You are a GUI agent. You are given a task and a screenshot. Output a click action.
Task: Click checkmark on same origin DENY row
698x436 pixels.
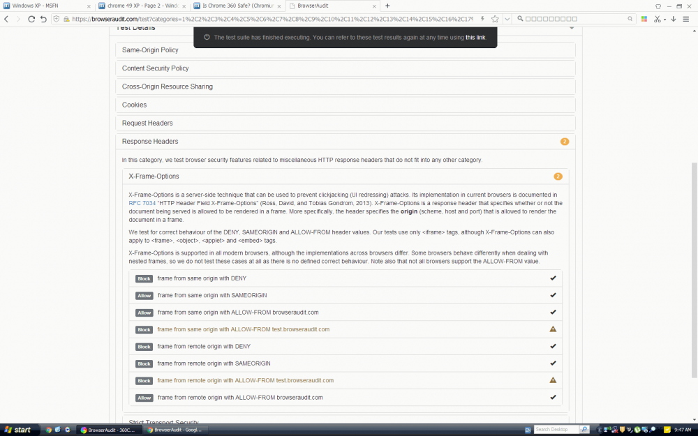[553, 278]
